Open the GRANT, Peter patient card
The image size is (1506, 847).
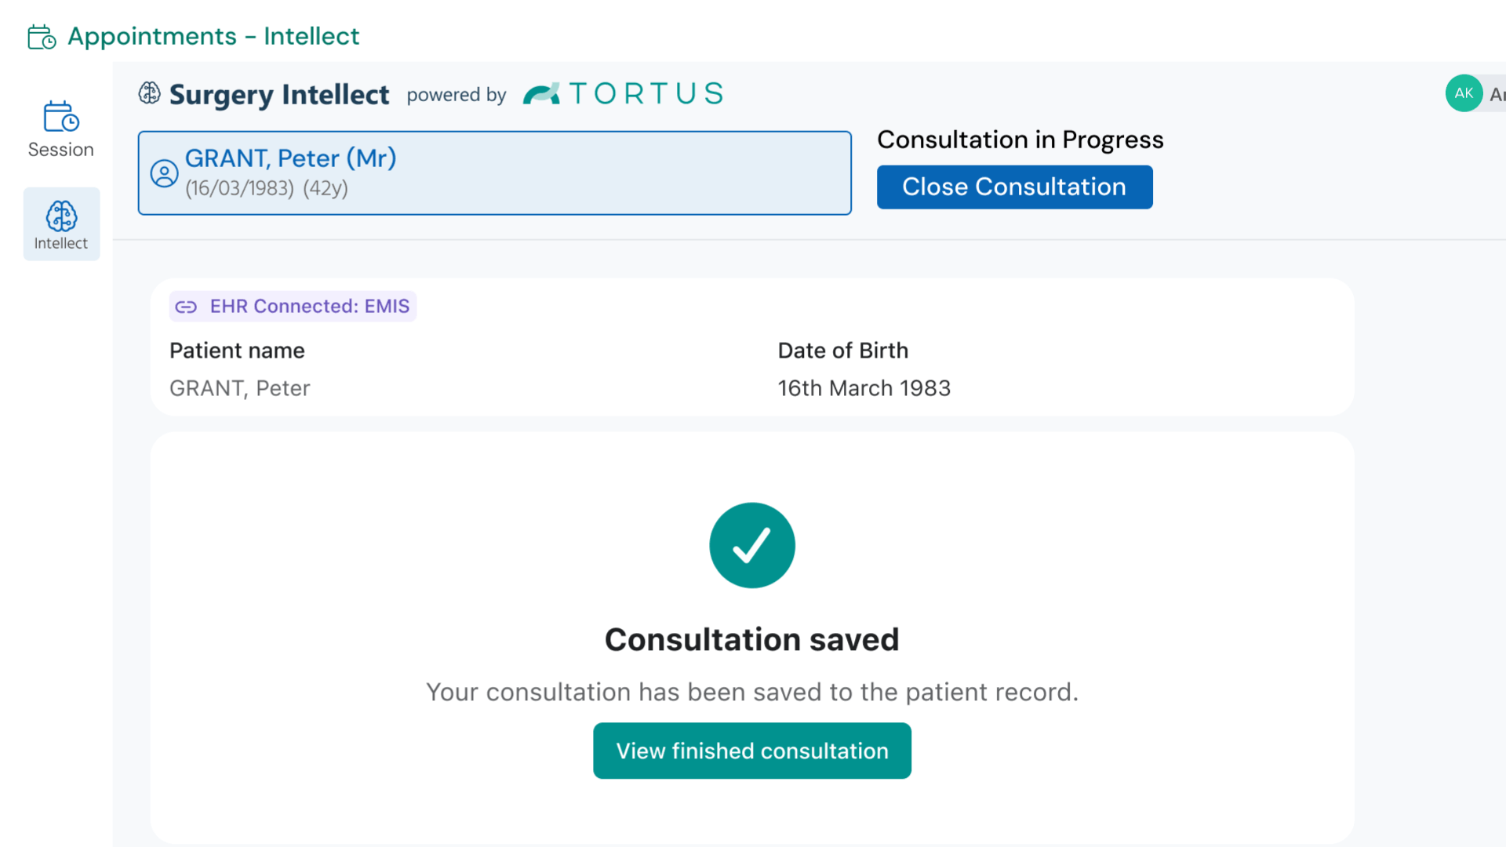tap(494, 173)
